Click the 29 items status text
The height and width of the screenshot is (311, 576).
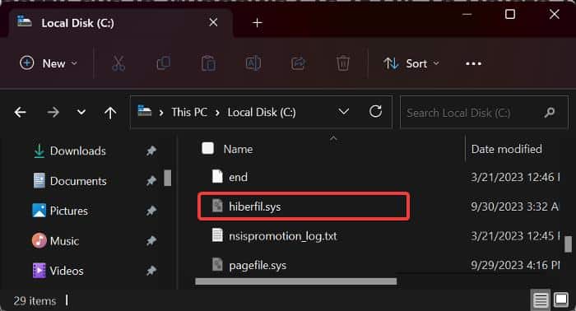[x=35, y=301]
